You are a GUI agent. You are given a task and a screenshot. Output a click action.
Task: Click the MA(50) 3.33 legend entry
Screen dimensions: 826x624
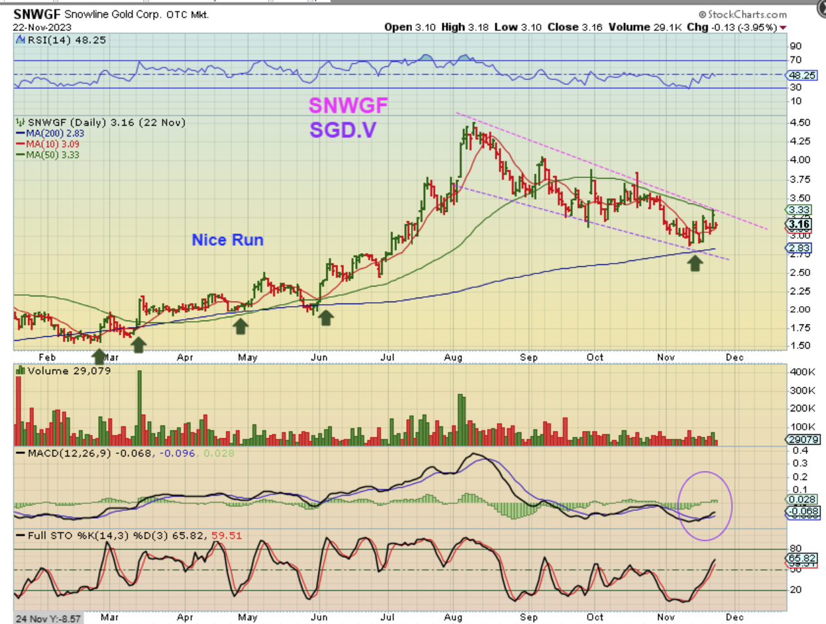pos(48,155)
